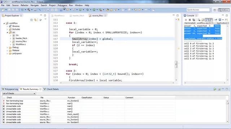
Task: Click line 117 SmallArray assignment in editor
Action: pyautogui.click(x=92, y=39)
